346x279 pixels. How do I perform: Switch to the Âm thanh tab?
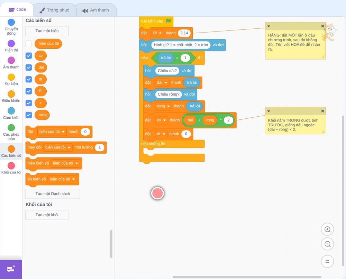(96, 10)
